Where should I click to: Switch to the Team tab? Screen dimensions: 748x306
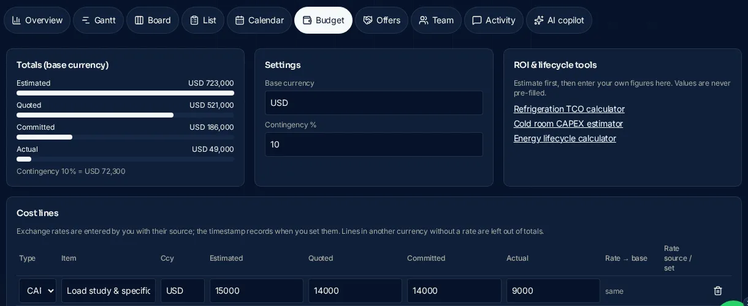pos(436,20)
